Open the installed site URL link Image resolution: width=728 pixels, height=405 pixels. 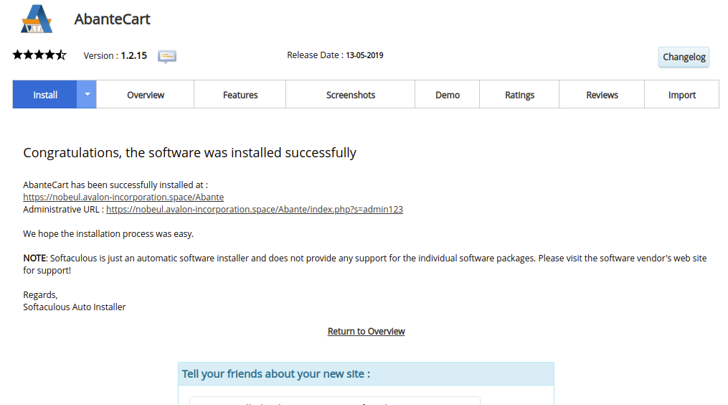pos(123,197)
